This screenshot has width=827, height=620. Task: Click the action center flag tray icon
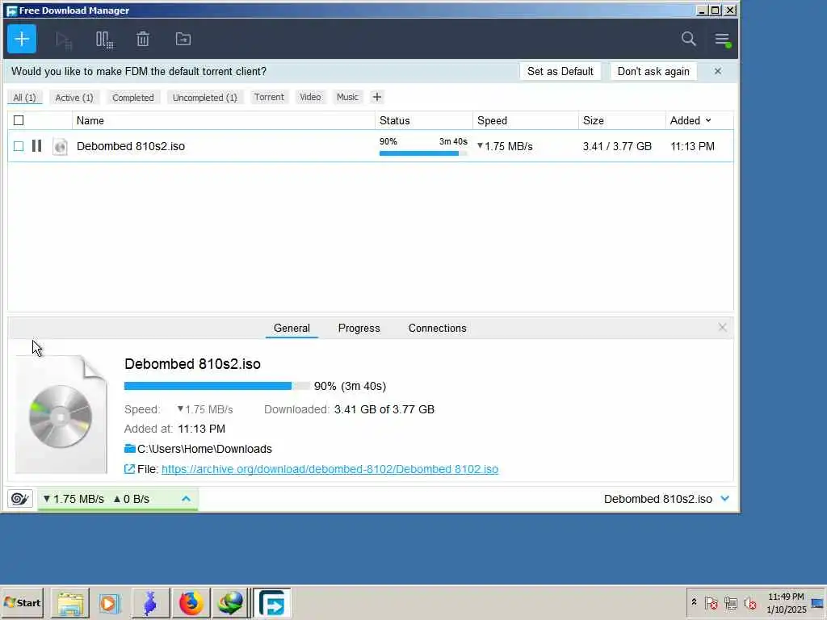pos(711,602)
